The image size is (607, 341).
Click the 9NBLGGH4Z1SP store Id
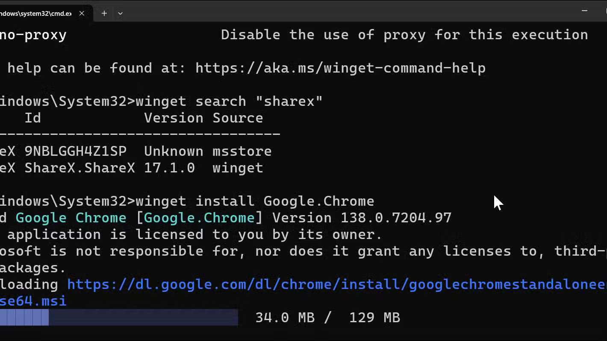click(75, 151)
